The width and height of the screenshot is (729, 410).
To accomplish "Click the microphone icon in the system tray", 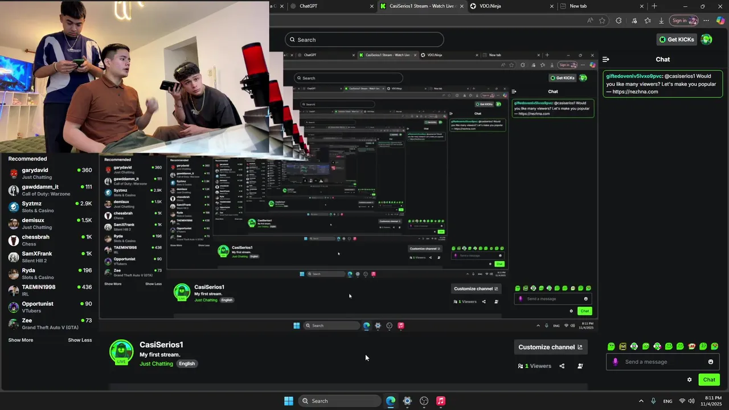I will coord(653,401).
